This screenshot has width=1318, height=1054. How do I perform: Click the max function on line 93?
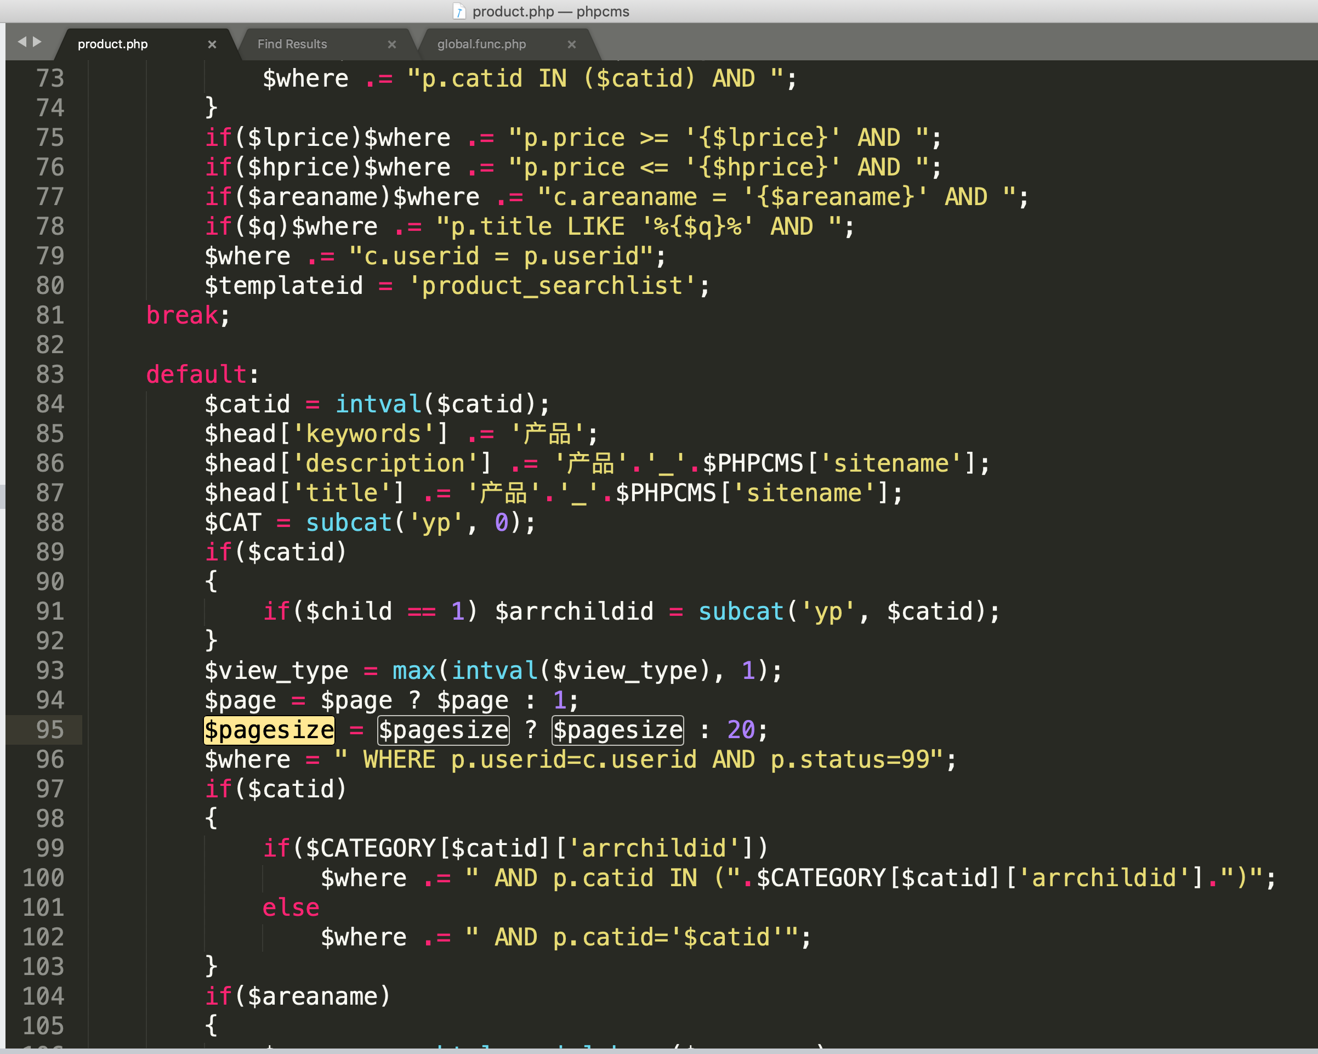click(414, 671)
